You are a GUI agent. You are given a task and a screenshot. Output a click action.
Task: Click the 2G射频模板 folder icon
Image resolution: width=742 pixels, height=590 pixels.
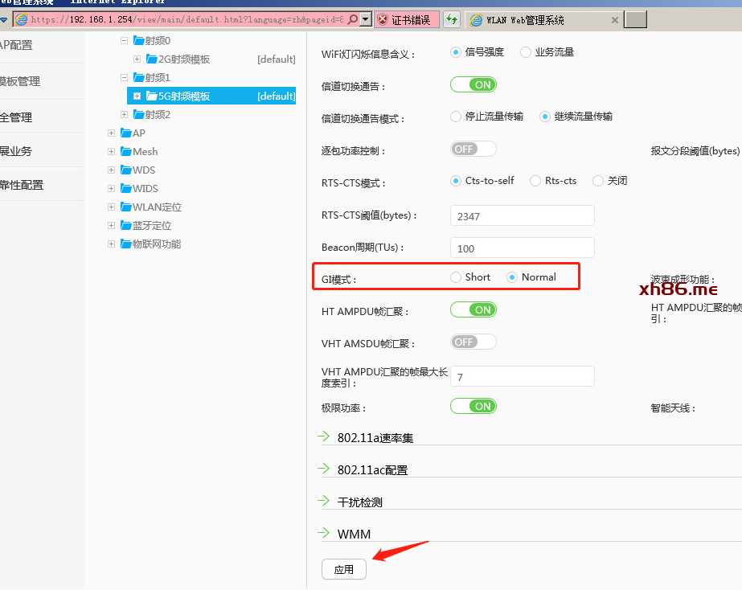pos(152,59)
